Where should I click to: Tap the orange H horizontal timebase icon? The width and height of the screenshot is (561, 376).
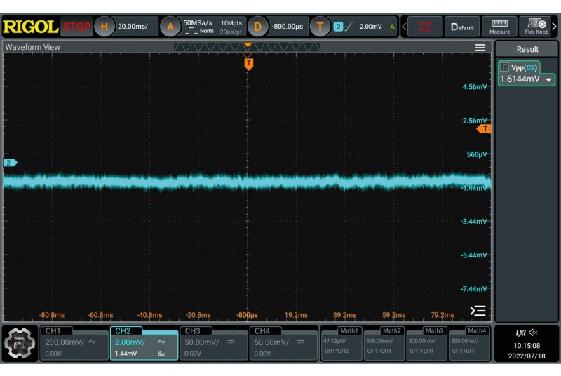(104, 27)
